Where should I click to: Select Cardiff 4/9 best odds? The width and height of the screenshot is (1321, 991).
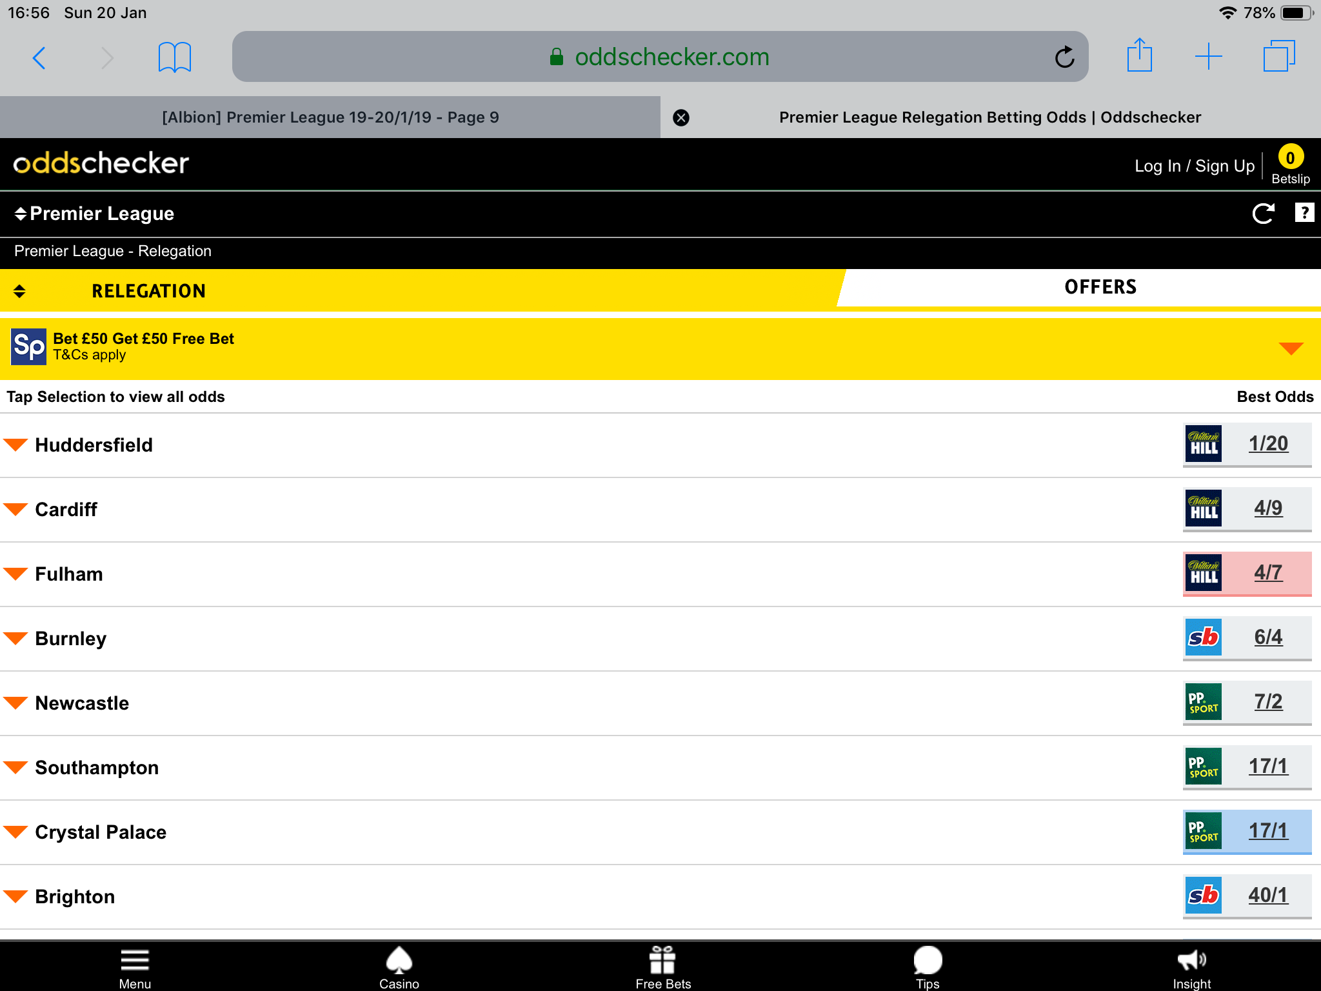[x=1268, y=508]
